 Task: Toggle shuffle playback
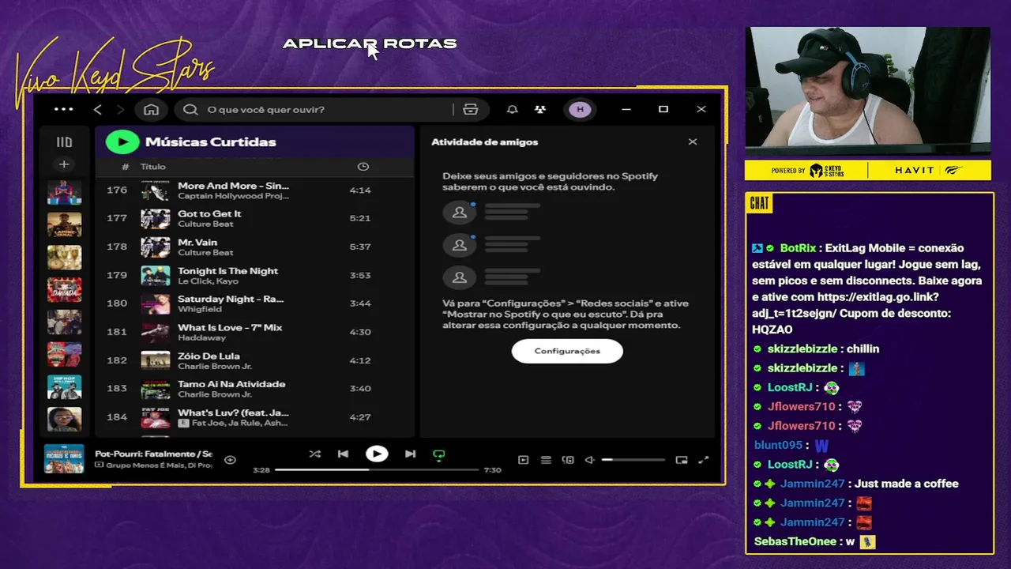[315, 454]
